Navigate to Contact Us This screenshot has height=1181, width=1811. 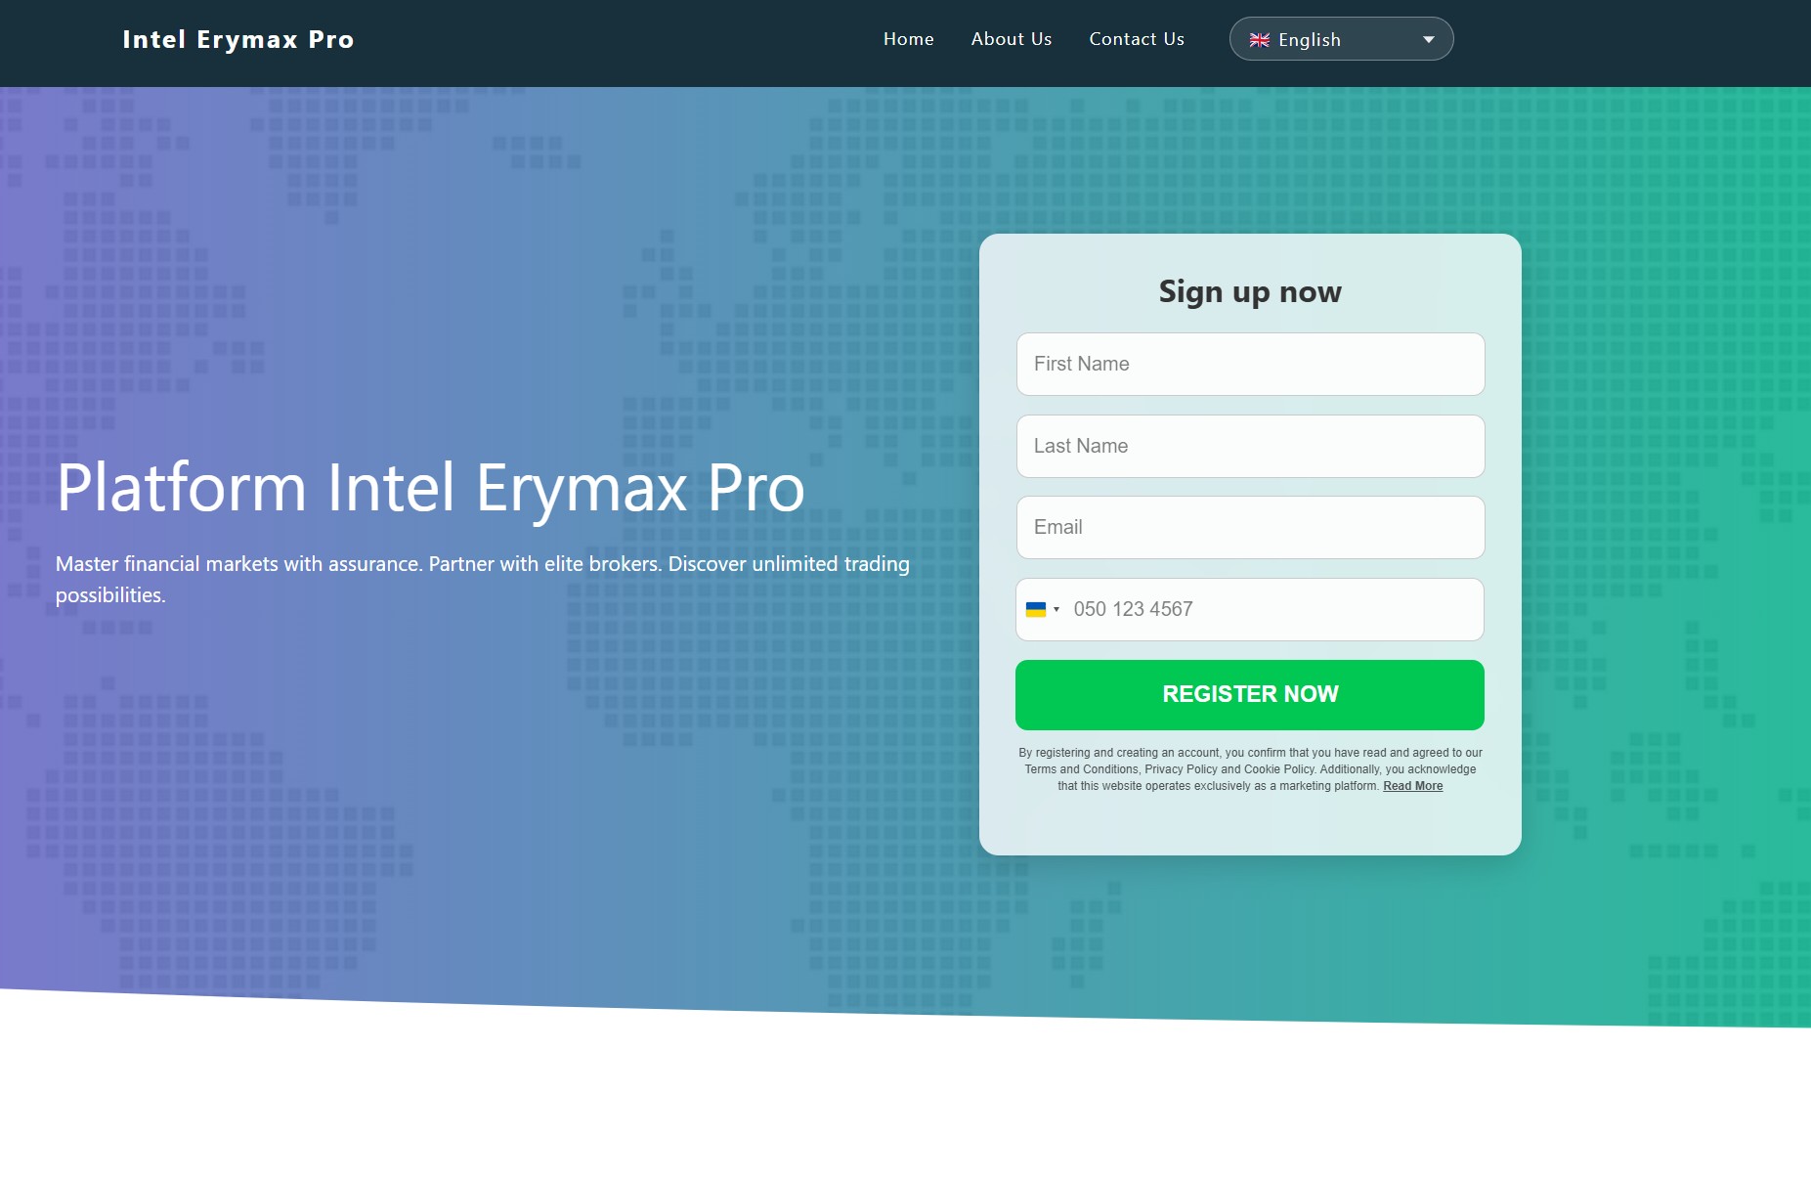[1137, 39]
